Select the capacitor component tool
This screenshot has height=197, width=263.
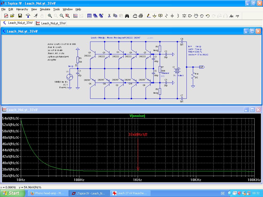[172, 16]
